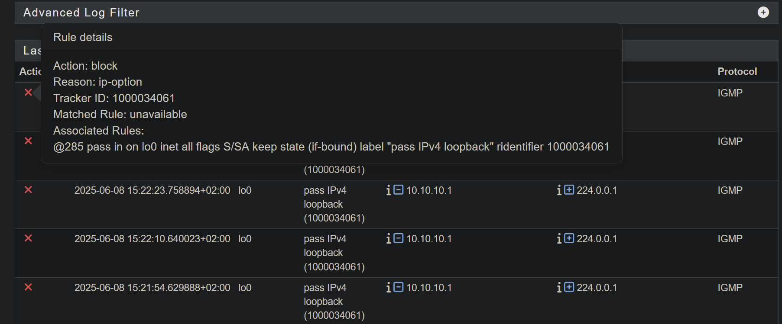Open info for destination 224.0.0.1 at 15:22:23
Screen dimensions: 782x324
tap(559, 190)
